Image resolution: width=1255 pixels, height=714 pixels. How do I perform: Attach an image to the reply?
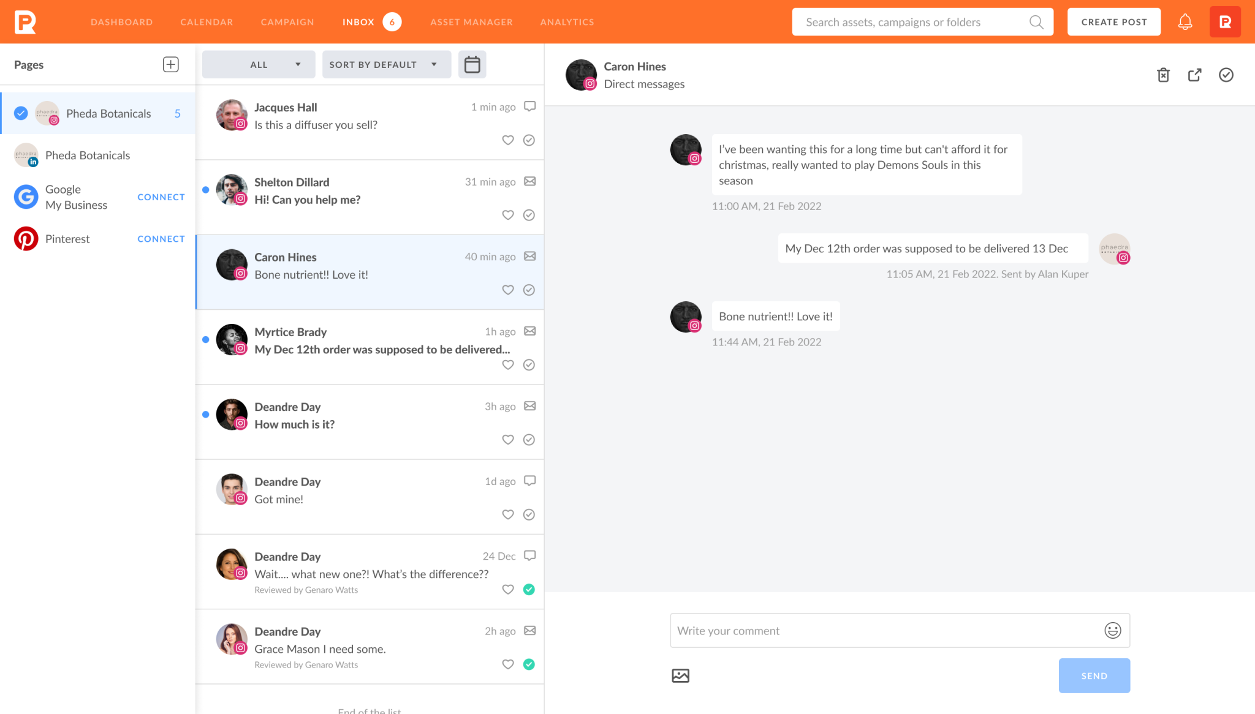coord(681,675)
